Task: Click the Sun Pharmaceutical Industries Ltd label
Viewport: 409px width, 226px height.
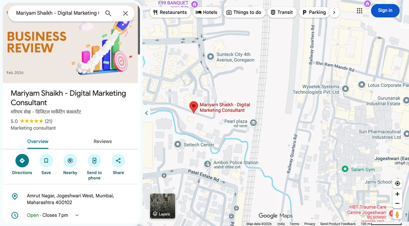Action: (380, 134)
